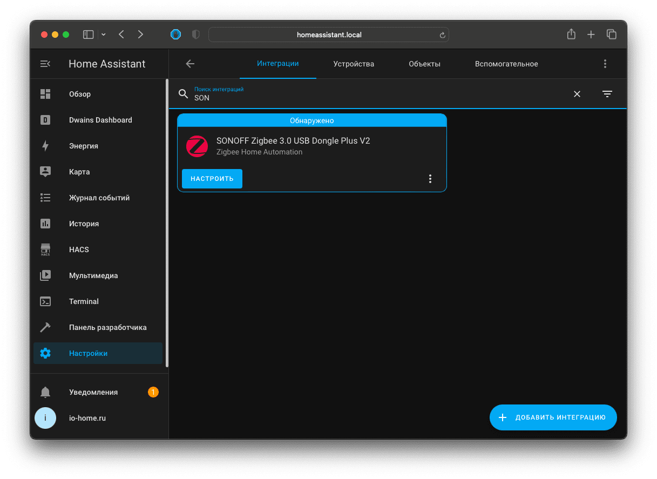Open the Обзор dashboard icon
This screenshot has width=657, height=479.
coord(45,94)
